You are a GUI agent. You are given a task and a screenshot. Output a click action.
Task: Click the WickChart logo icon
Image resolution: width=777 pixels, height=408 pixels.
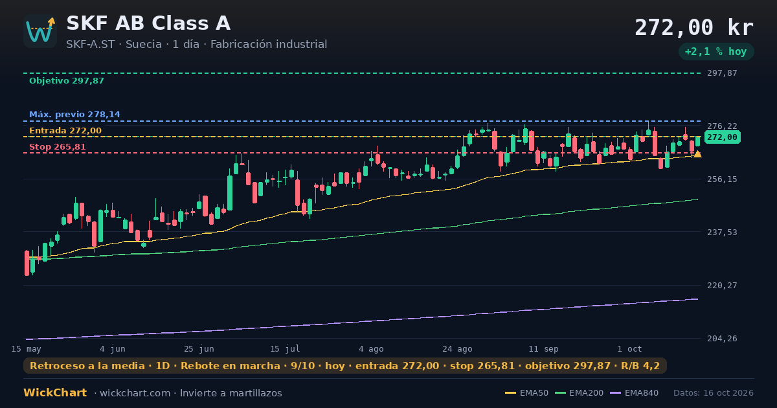(x=40, y=31)
